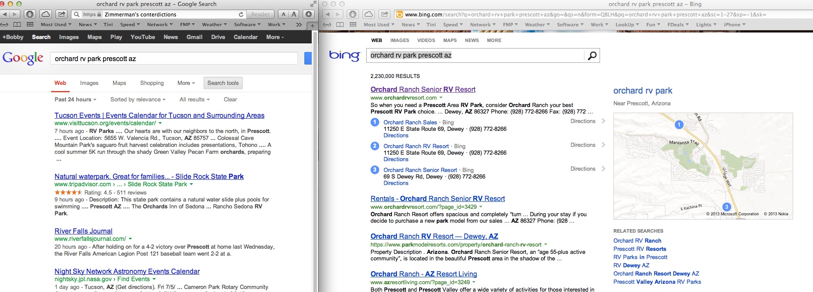Click the Bing magnifier search button
813x292 pixels.
[592, 55]
